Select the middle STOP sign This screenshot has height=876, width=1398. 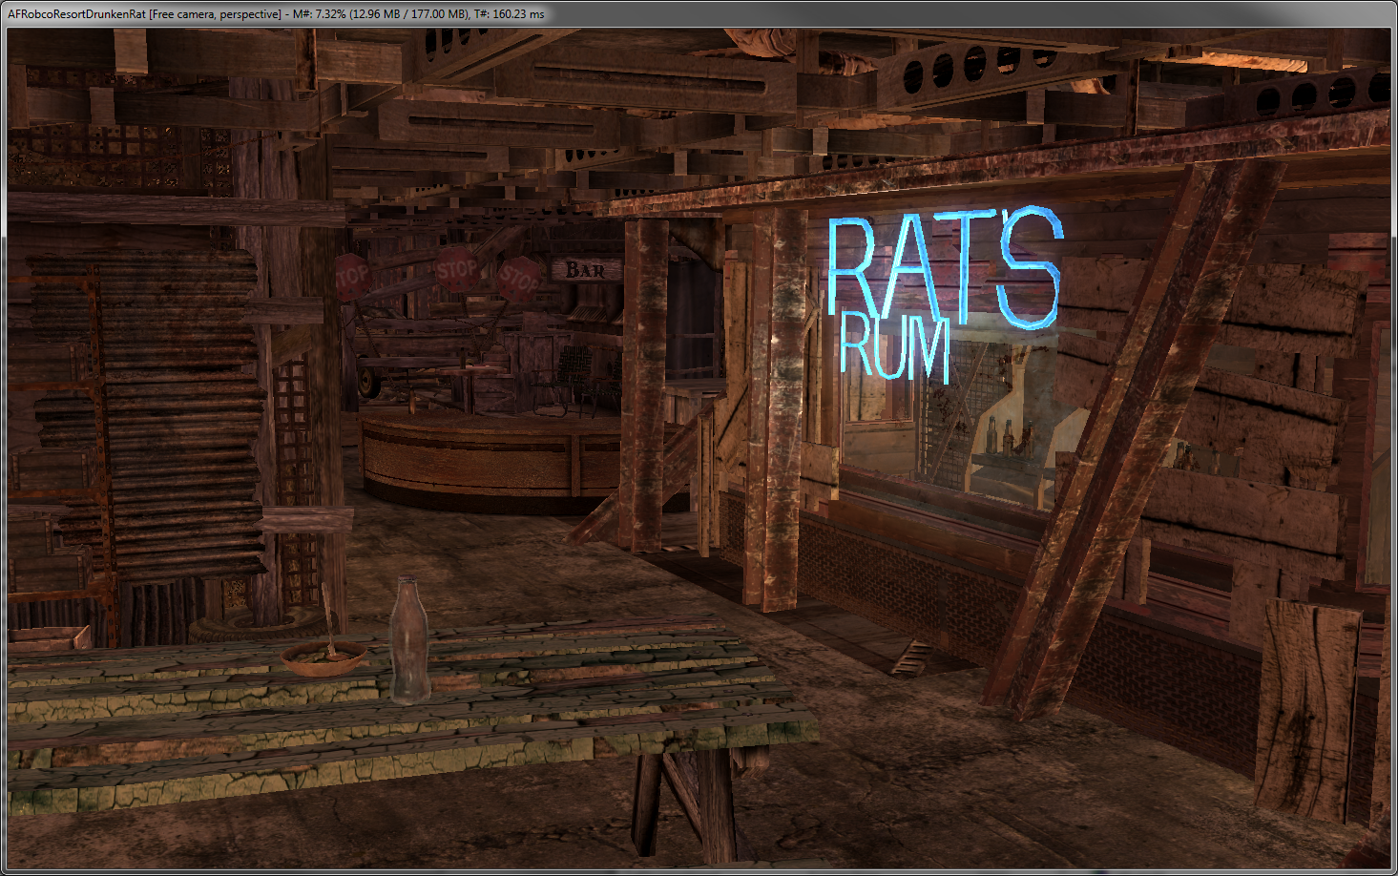point(456,268)
